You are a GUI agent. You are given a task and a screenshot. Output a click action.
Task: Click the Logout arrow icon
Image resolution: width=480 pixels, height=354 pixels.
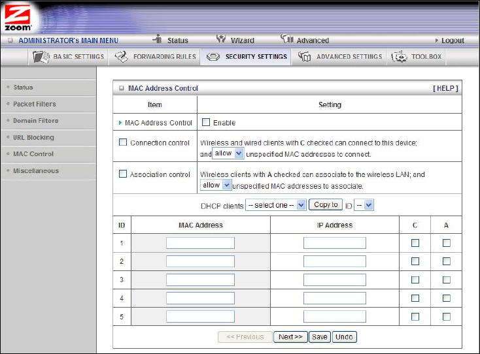click(437, 40)
